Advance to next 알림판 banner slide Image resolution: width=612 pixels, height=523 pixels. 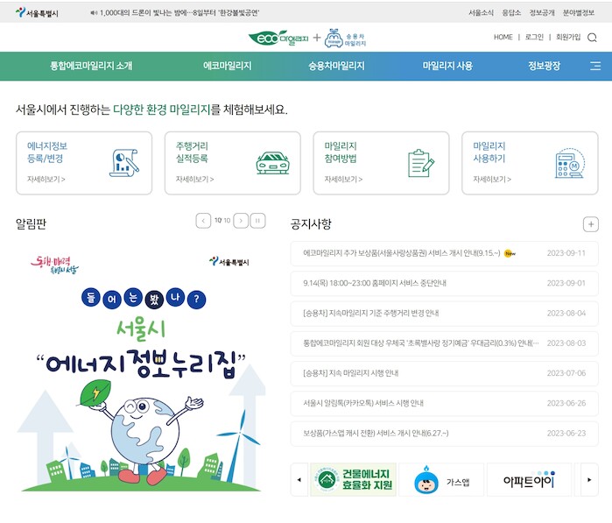241,221
